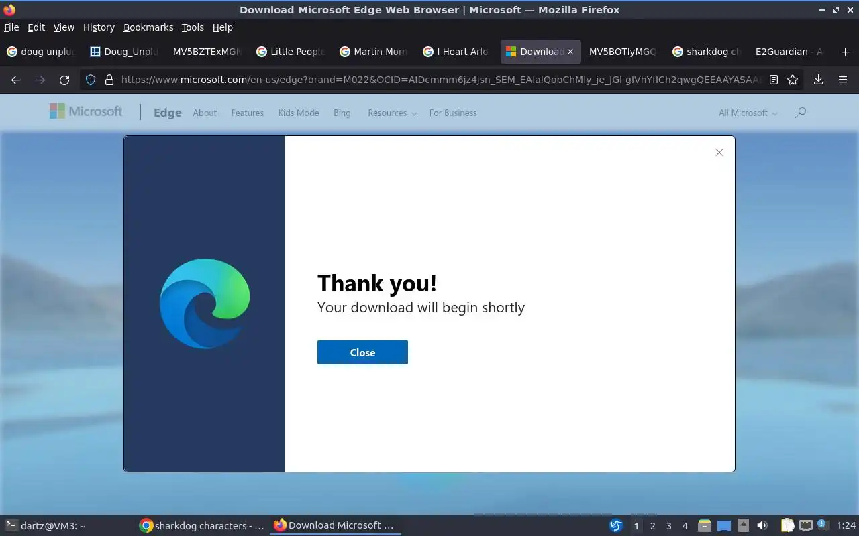Go back to the previous page
859x536 pixels.
click(x=16, y=80)
